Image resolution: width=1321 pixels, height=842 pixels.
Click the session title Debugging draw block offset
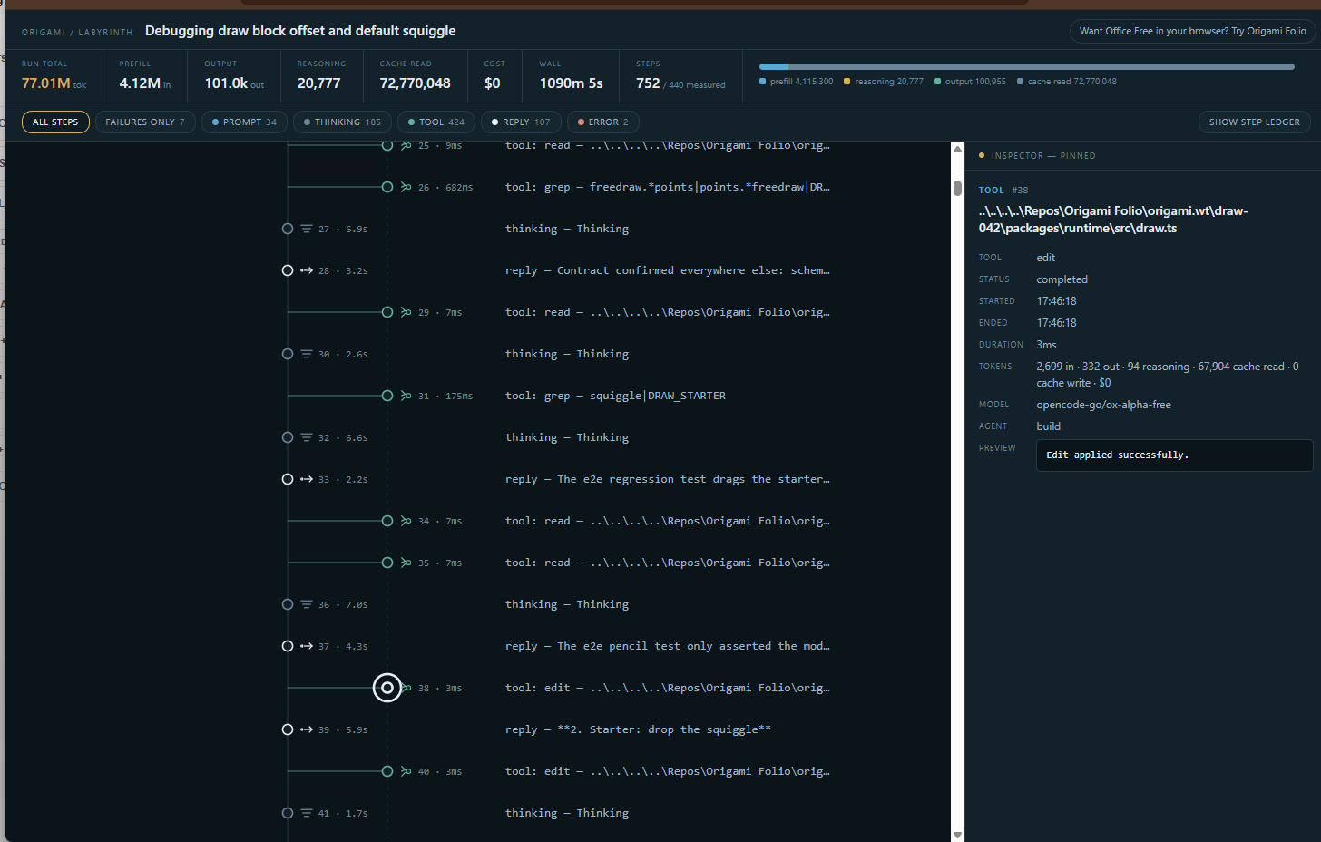click(300, 31)
